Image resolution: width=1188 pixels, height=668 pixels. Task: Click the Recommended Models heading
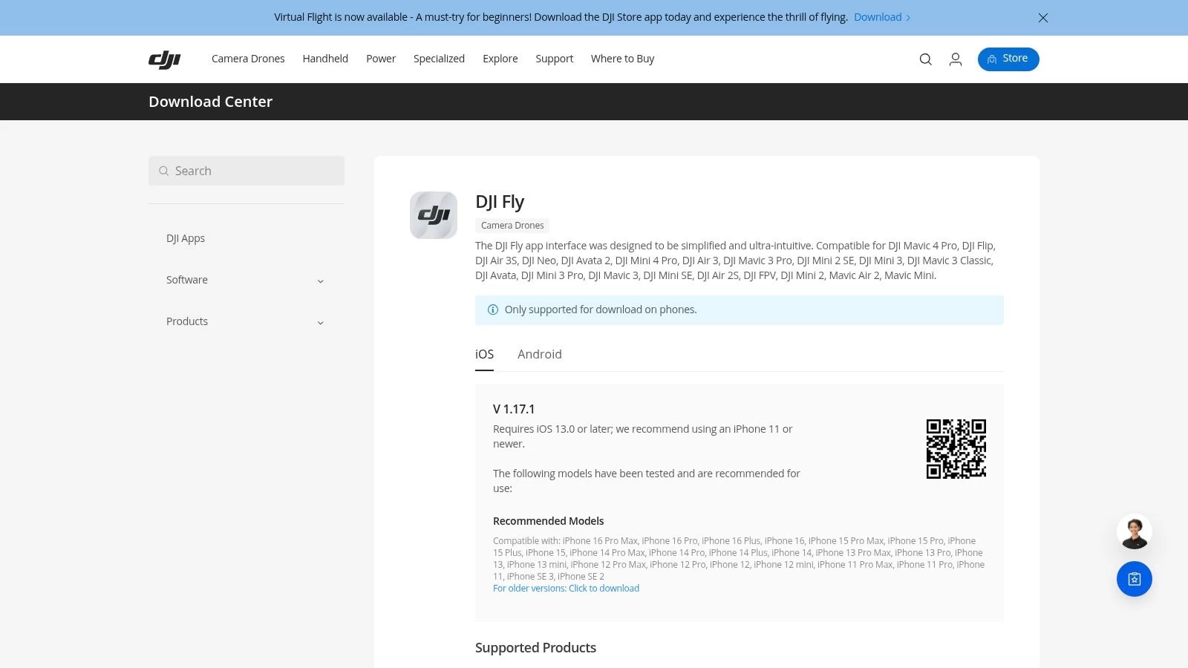pos(549,521)
